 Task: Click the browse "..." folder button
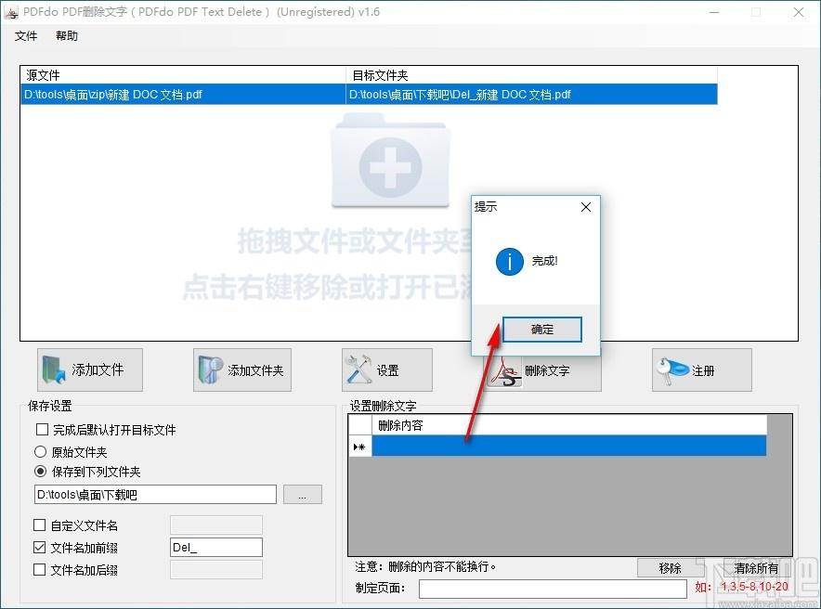pos(303,495)
